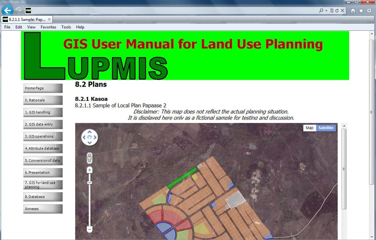Click the browser refresh icon

point(336,11)
